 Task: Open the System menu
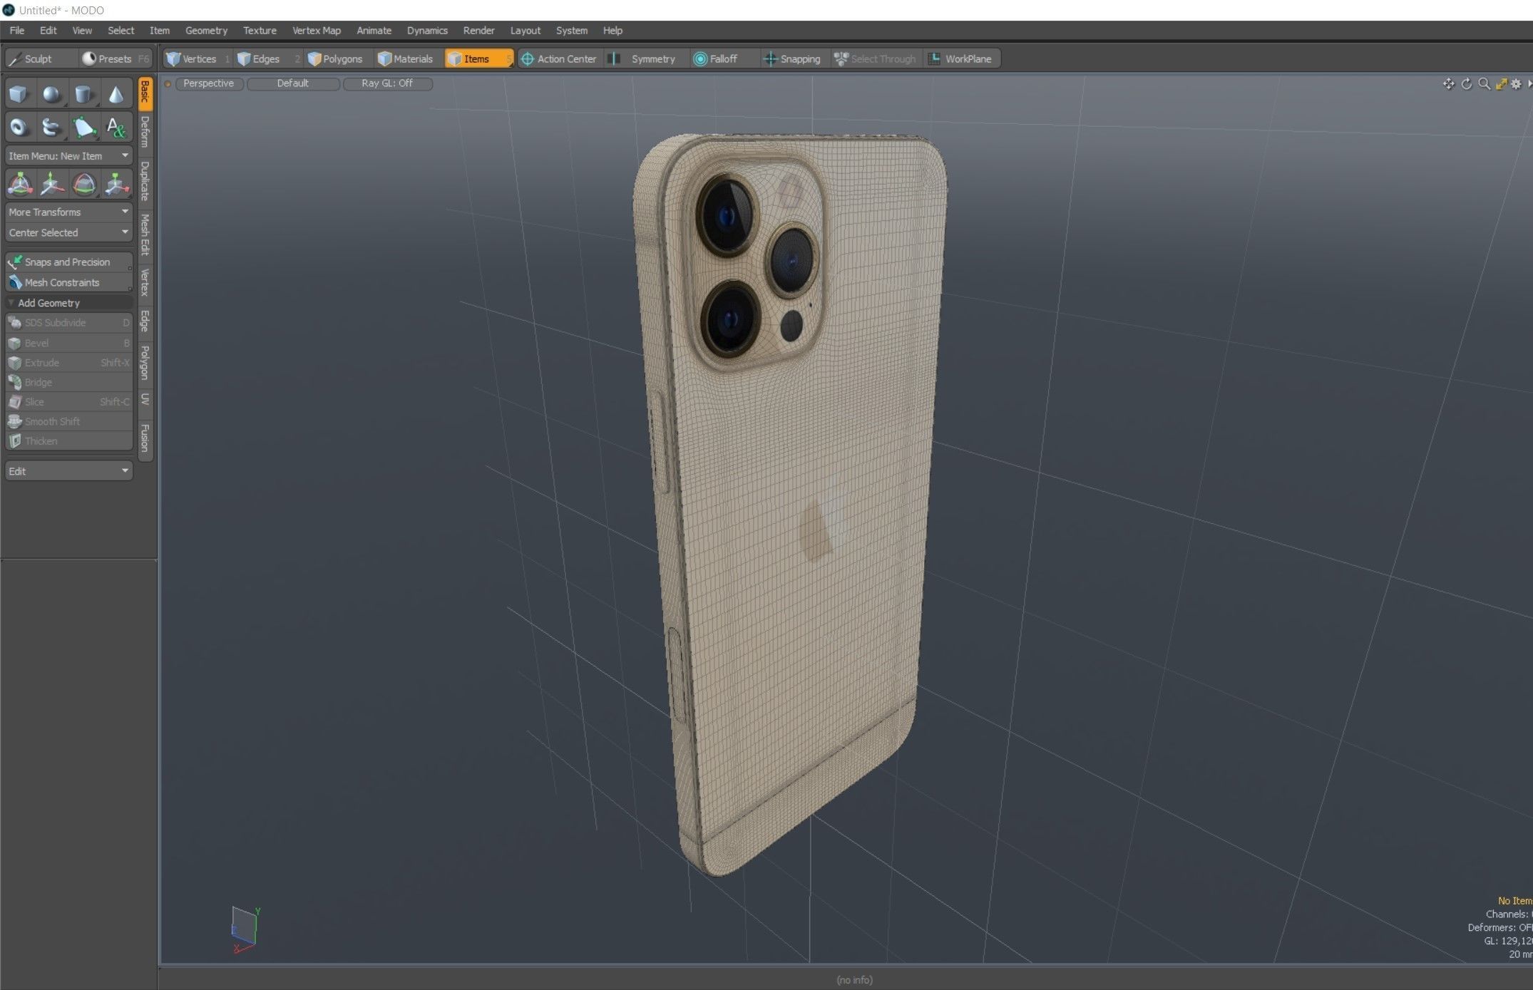click(572, 31)
